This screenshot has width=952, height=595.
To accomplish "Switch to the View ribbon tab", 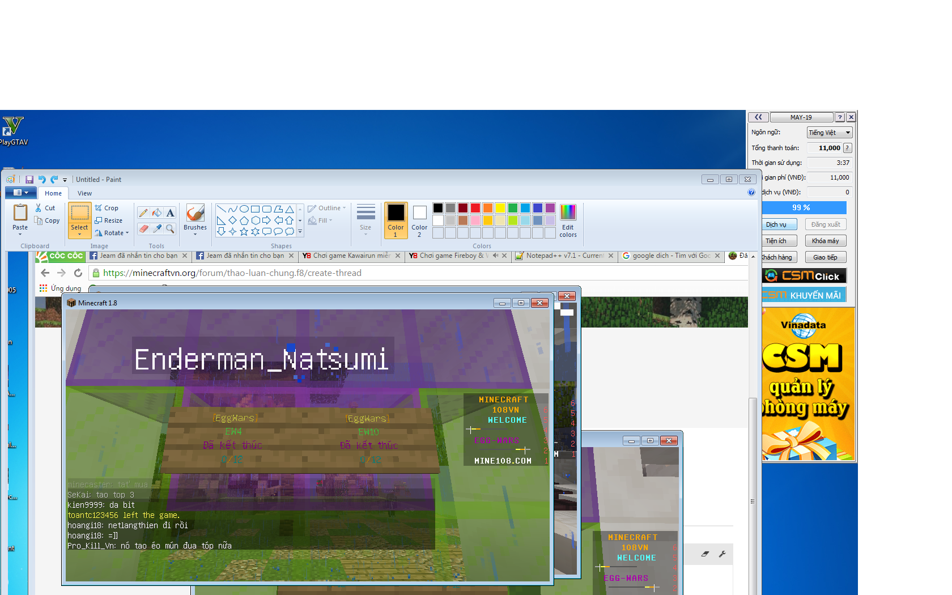I will point(84,193).
